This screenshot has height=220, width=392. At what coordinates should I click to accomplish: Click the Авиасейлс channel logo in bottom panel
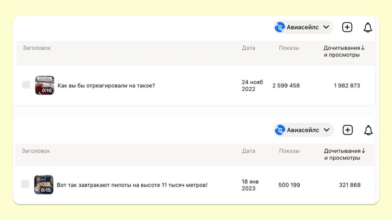click(x=280, y=130)
